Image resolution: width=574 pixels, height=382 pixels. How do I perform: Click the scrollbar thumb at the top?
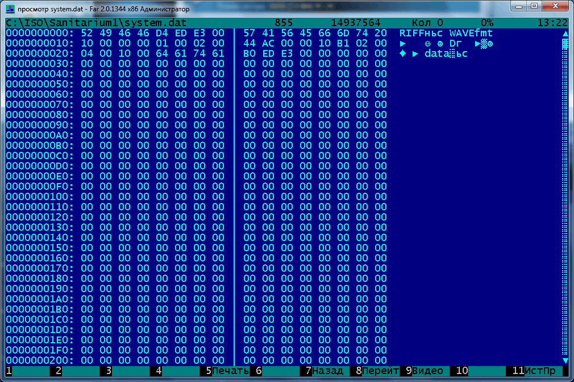565,44
